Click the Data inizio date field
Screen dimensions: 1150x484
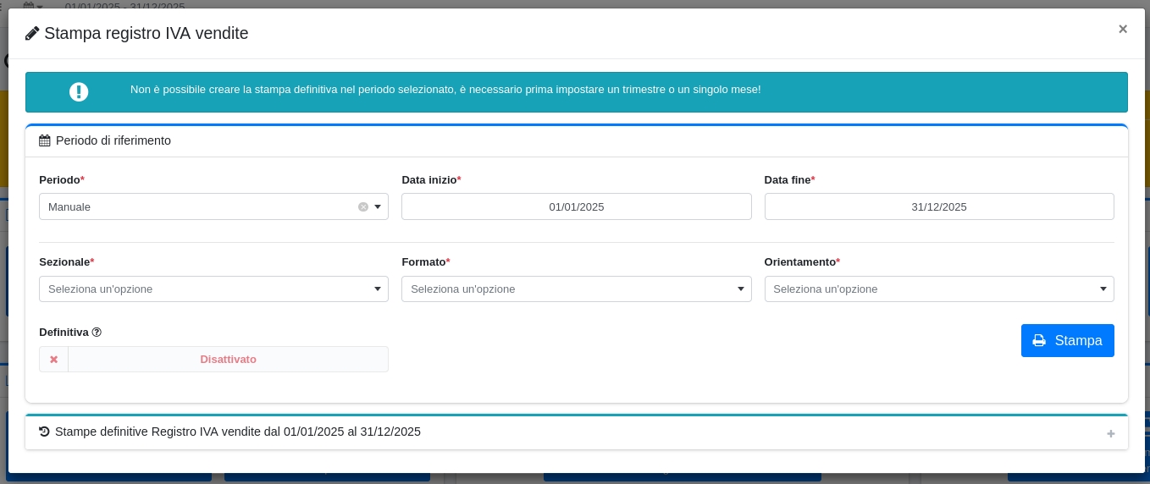click(576, 206)
